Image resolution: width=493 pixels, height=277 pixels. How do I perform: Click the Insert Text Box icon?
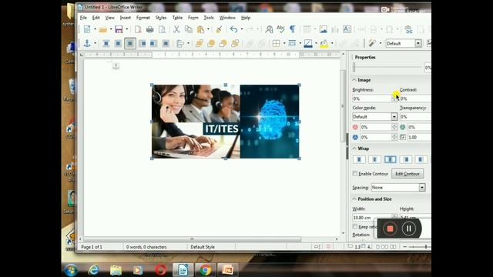click(x=347, y=29)
